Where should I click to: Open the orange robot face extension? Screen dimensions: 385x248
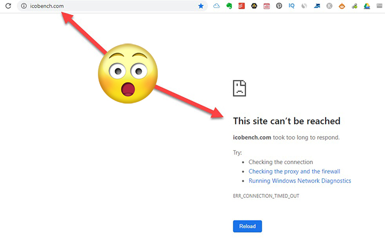point(342,6)
